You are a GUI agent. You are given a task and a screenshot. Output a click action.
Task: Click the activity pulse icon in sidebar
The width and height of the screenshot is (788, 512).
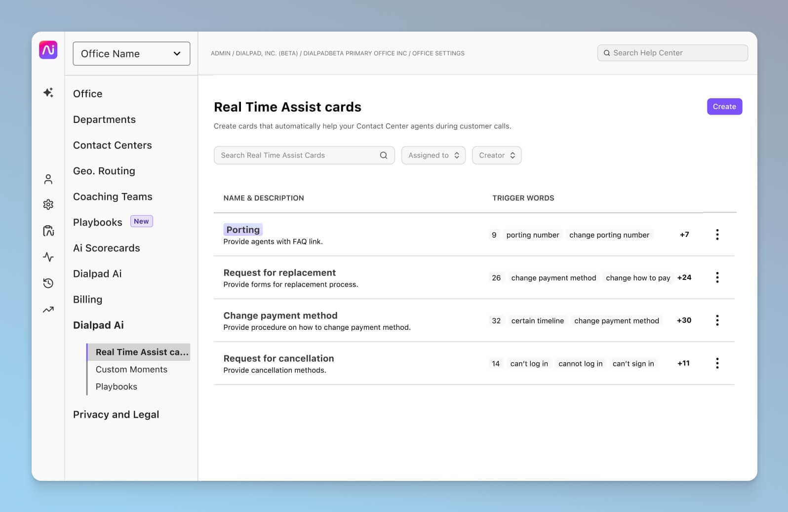(x=48, y=257)
